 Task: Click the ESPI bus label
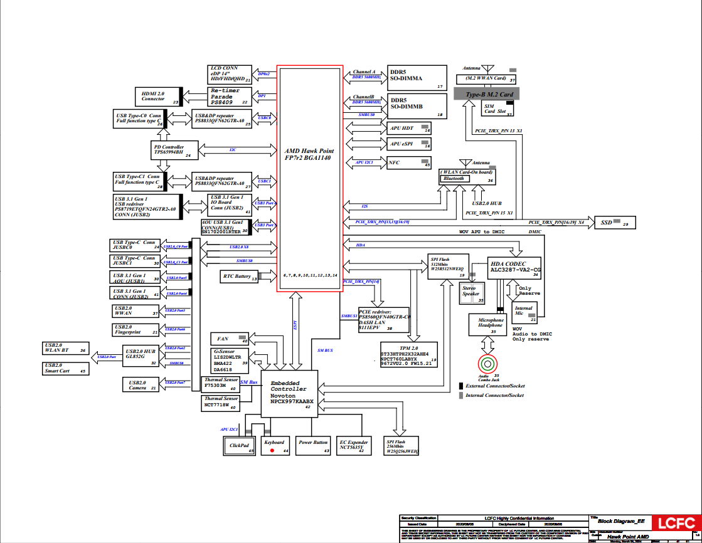click(x=295, y=325)
